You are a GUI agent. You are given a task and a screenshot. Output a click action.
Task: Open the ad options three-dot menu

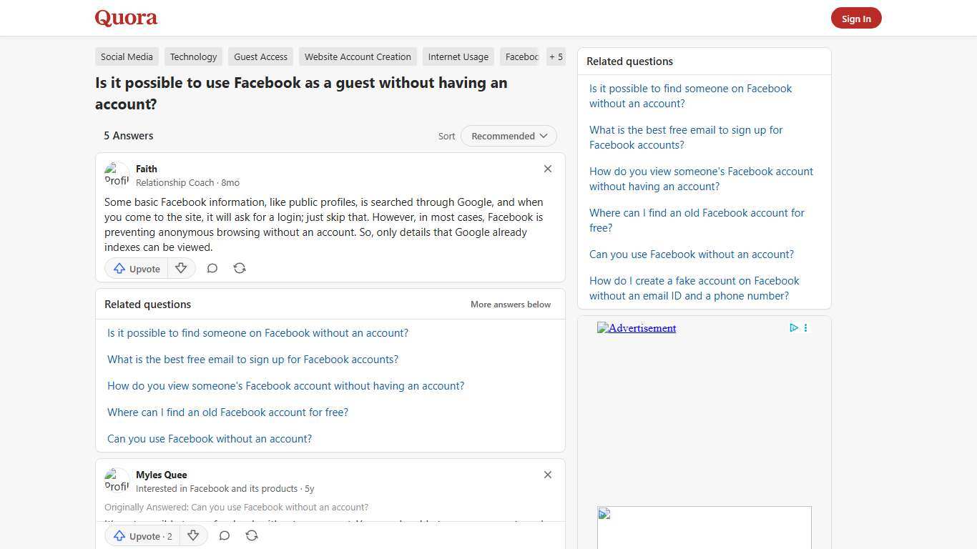click(805, 327)
